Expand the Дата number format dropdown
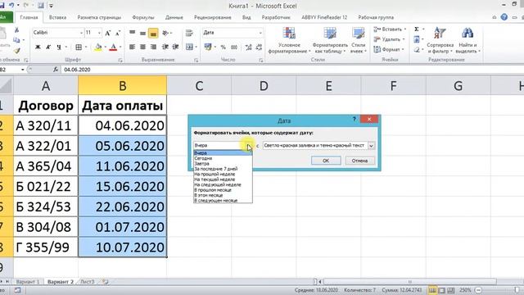 (260, 33)
